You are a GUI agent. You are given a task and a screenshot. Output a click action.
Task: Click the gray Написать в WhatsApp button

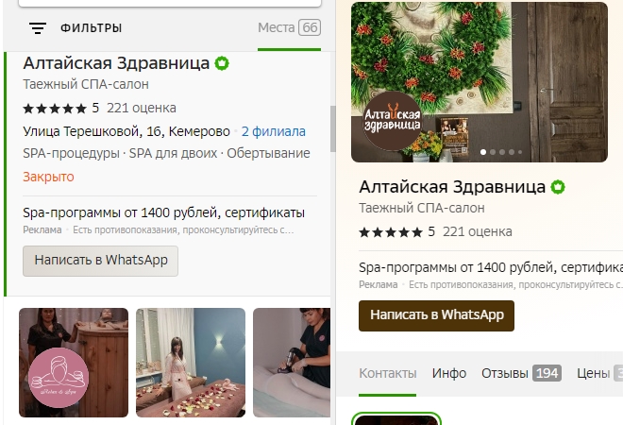(x=100, y=261)
